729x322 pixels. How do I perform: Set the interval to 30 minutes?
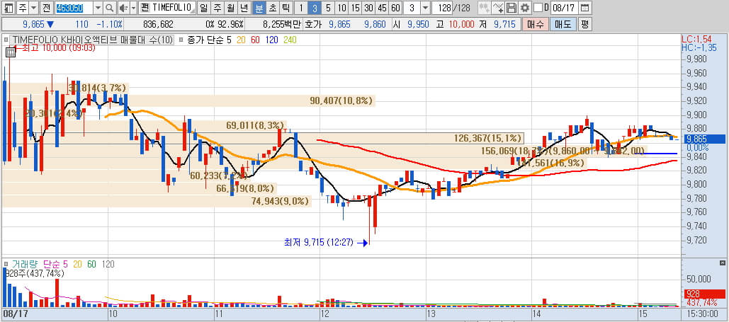pyautogui.click(x=368, y=8)
